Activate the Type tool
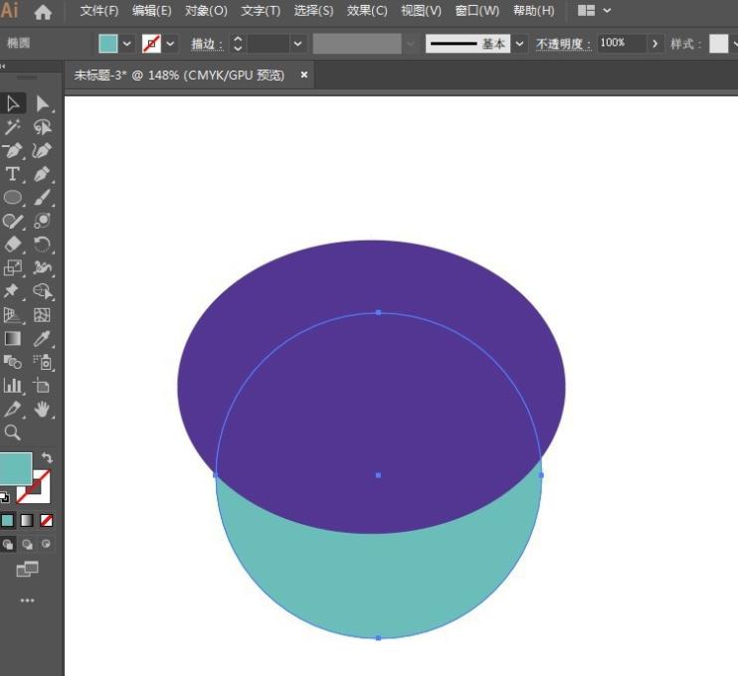This screenshot has width=738, height=676. [13, 174]
